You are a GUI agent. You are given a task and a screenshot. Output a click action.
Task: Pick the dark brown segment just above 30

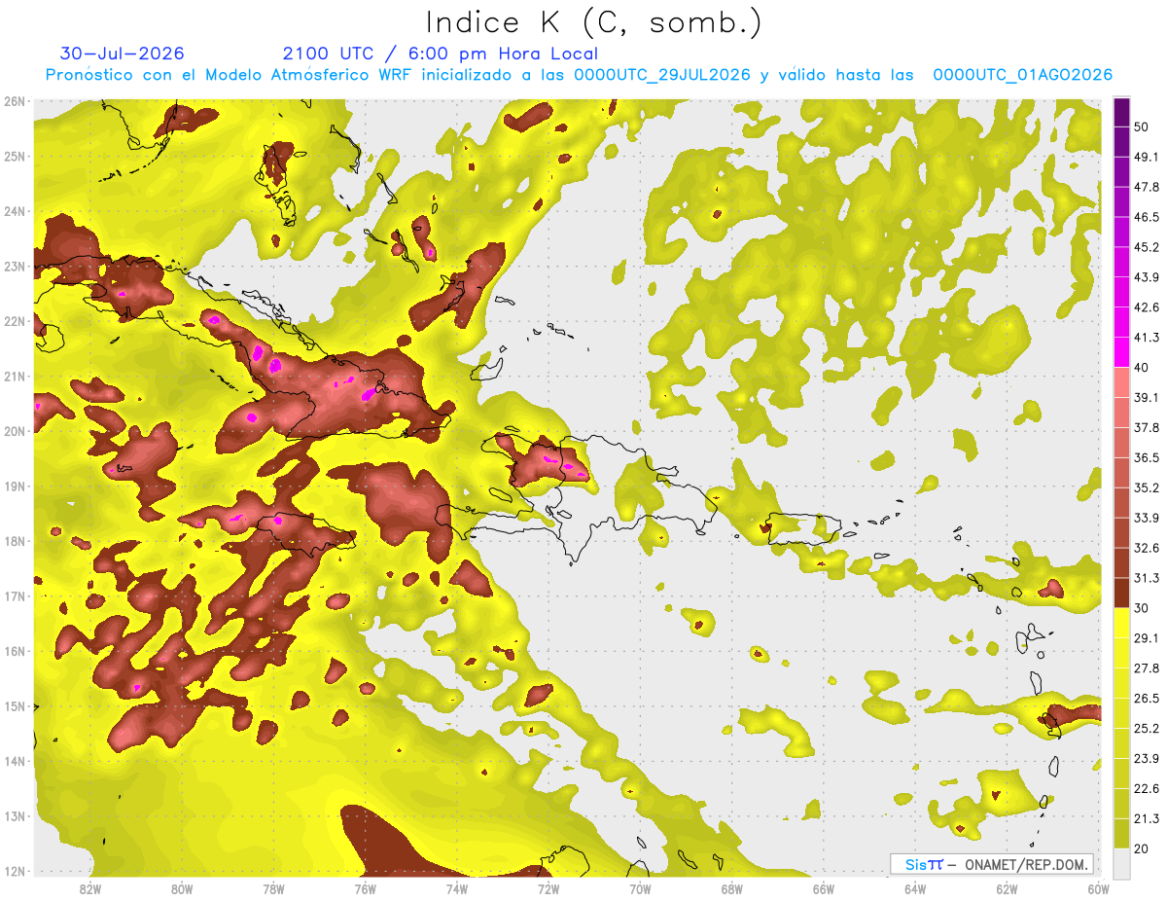(x=1121, y=593)
